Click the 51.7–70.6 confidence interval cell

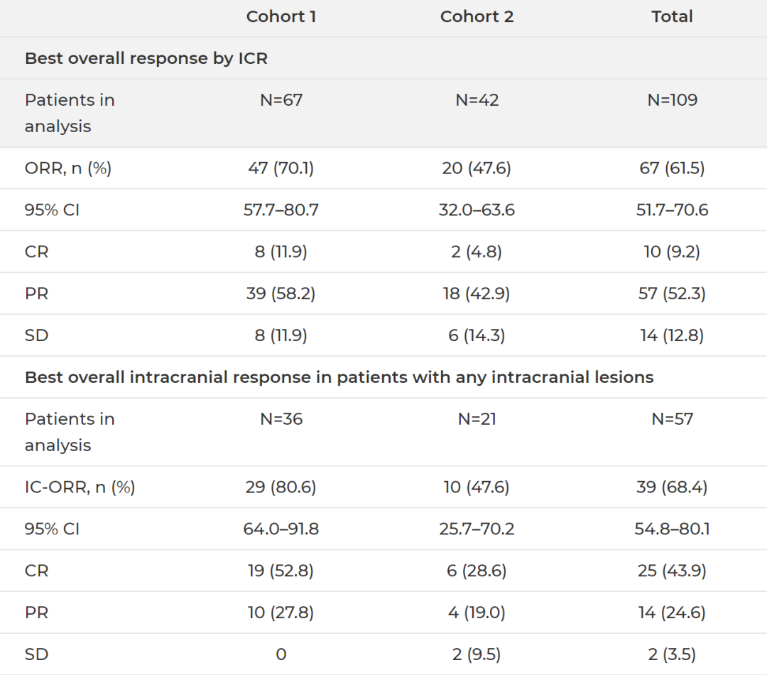[x=672, y=210]
